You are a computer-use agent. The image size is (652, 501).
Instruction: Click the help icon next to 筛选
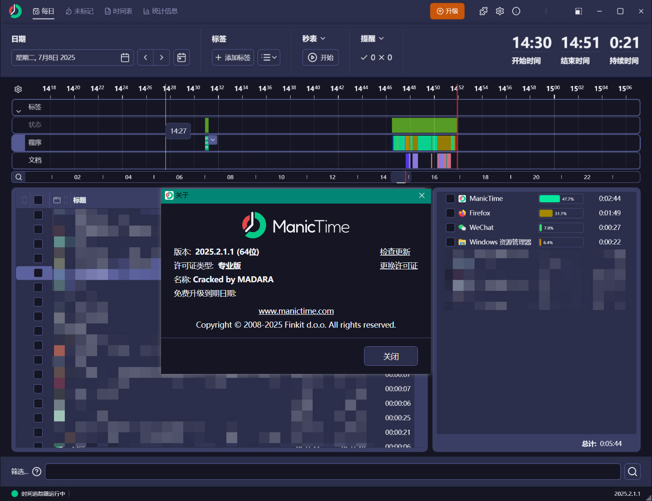[x=37, y=472]
